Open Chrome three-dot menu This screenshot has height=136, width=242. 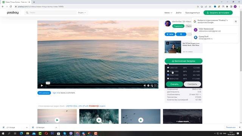[239, 7]
